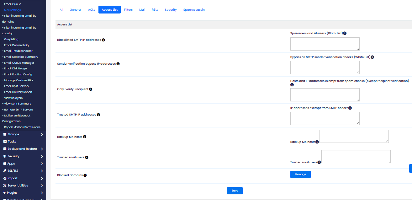This screenshot has width=412, height=200.
Task: Select the Access List tab
Action: click(109, 10)
